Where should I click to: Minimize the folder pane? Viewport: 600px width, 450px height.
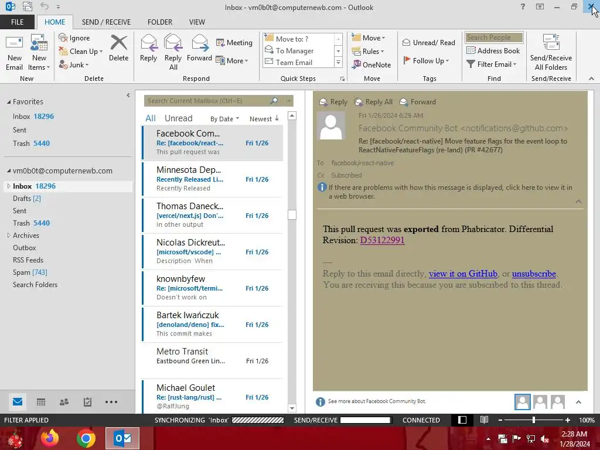[x=128, y=96]
